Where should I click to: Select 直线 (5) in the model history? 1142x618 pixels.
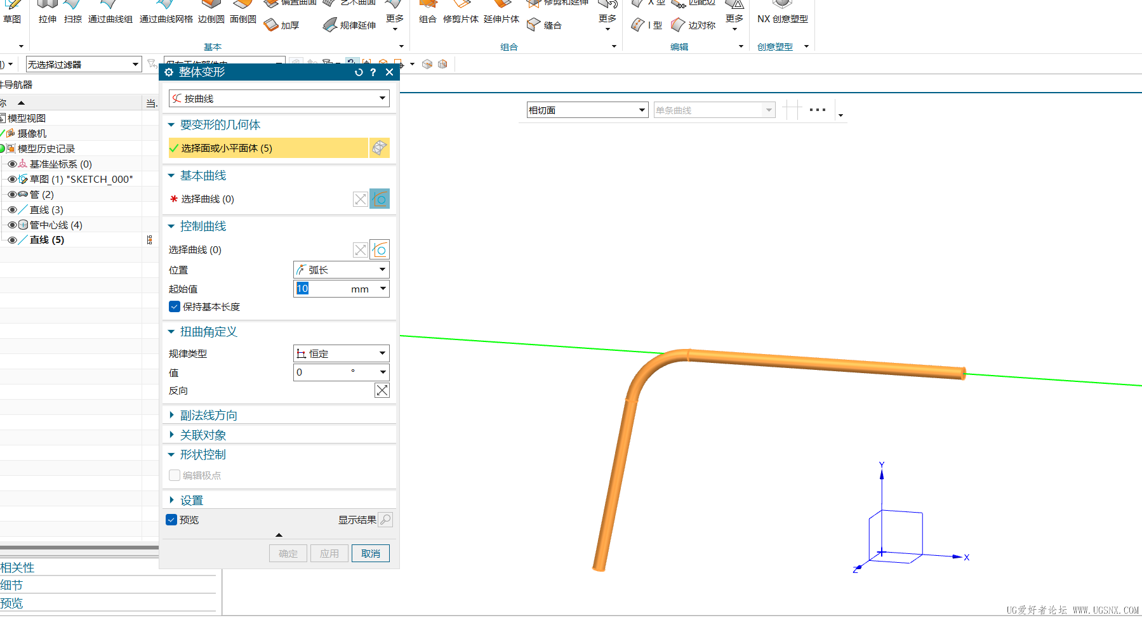click(x=46, y=240)
